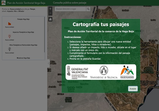
Task: Click Consulta pública sobre paisaje subtitle
Action: coord(70,3)
